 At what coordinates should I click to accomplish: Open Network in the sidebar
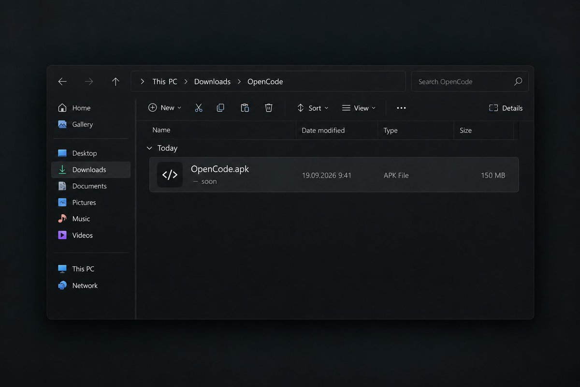point(91,285)
